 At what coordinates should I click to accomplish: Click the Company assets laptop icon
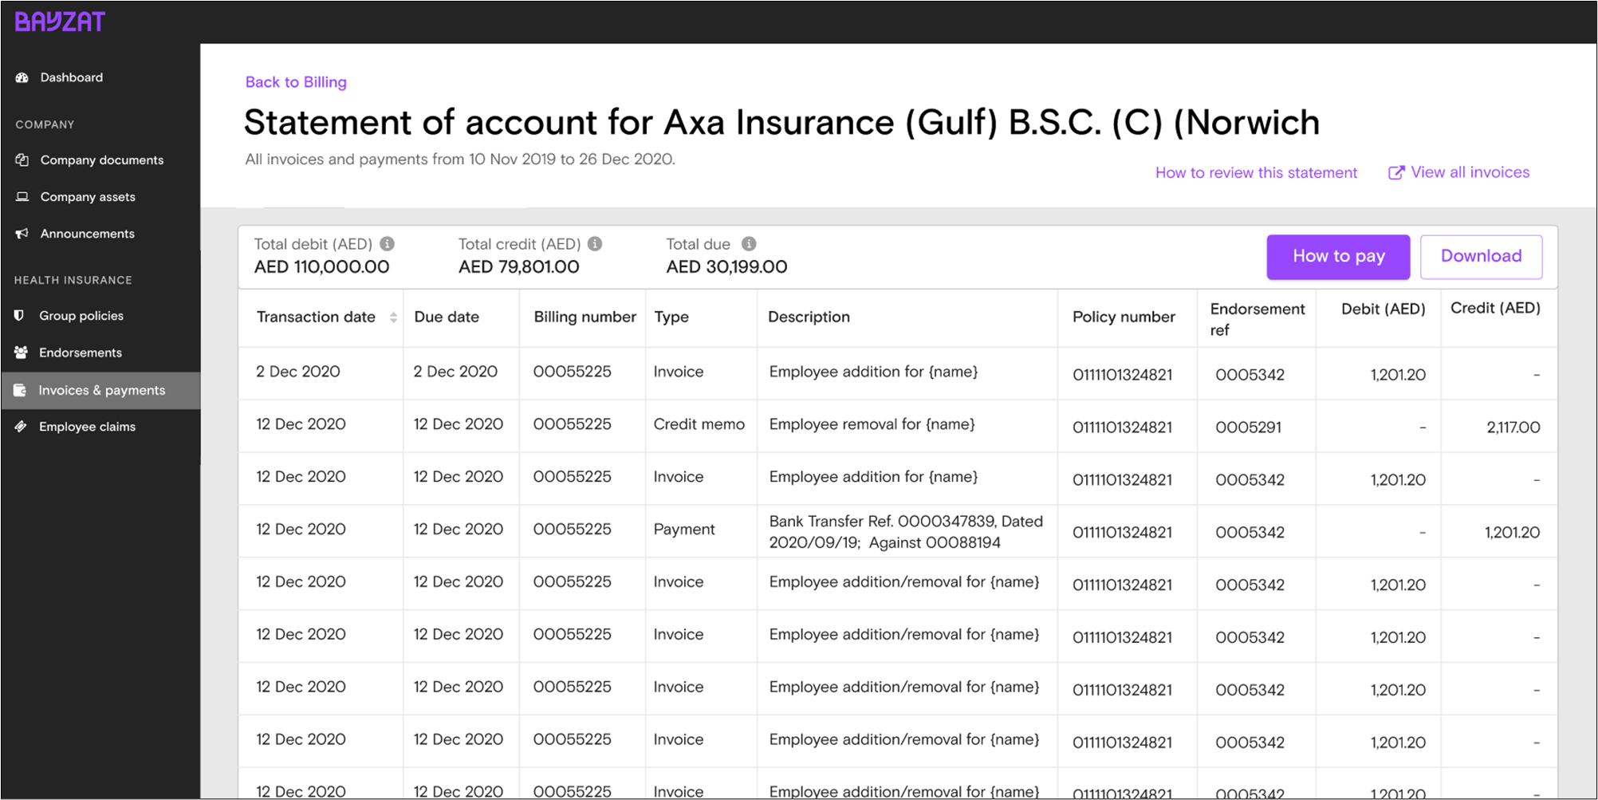click(x=22, y=196)
